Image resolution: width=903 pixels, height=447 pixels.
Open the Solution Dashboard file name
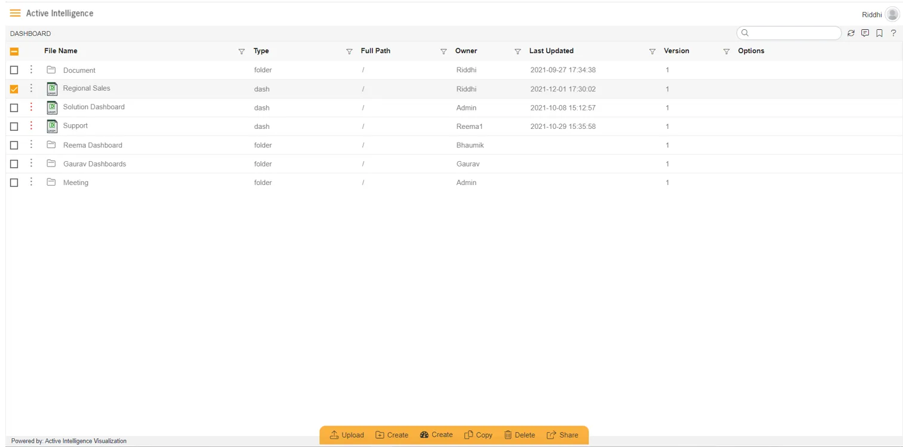click(x=94, y=107)
